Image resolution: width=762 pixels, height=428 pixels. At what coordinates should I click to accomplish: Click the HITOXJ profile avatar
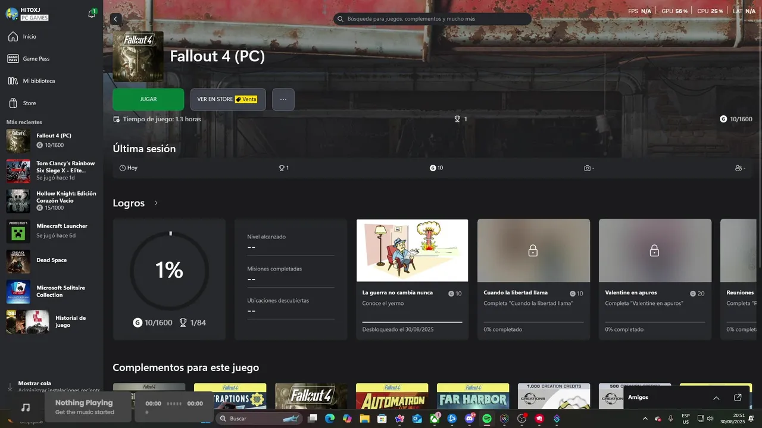coord(12,14)
